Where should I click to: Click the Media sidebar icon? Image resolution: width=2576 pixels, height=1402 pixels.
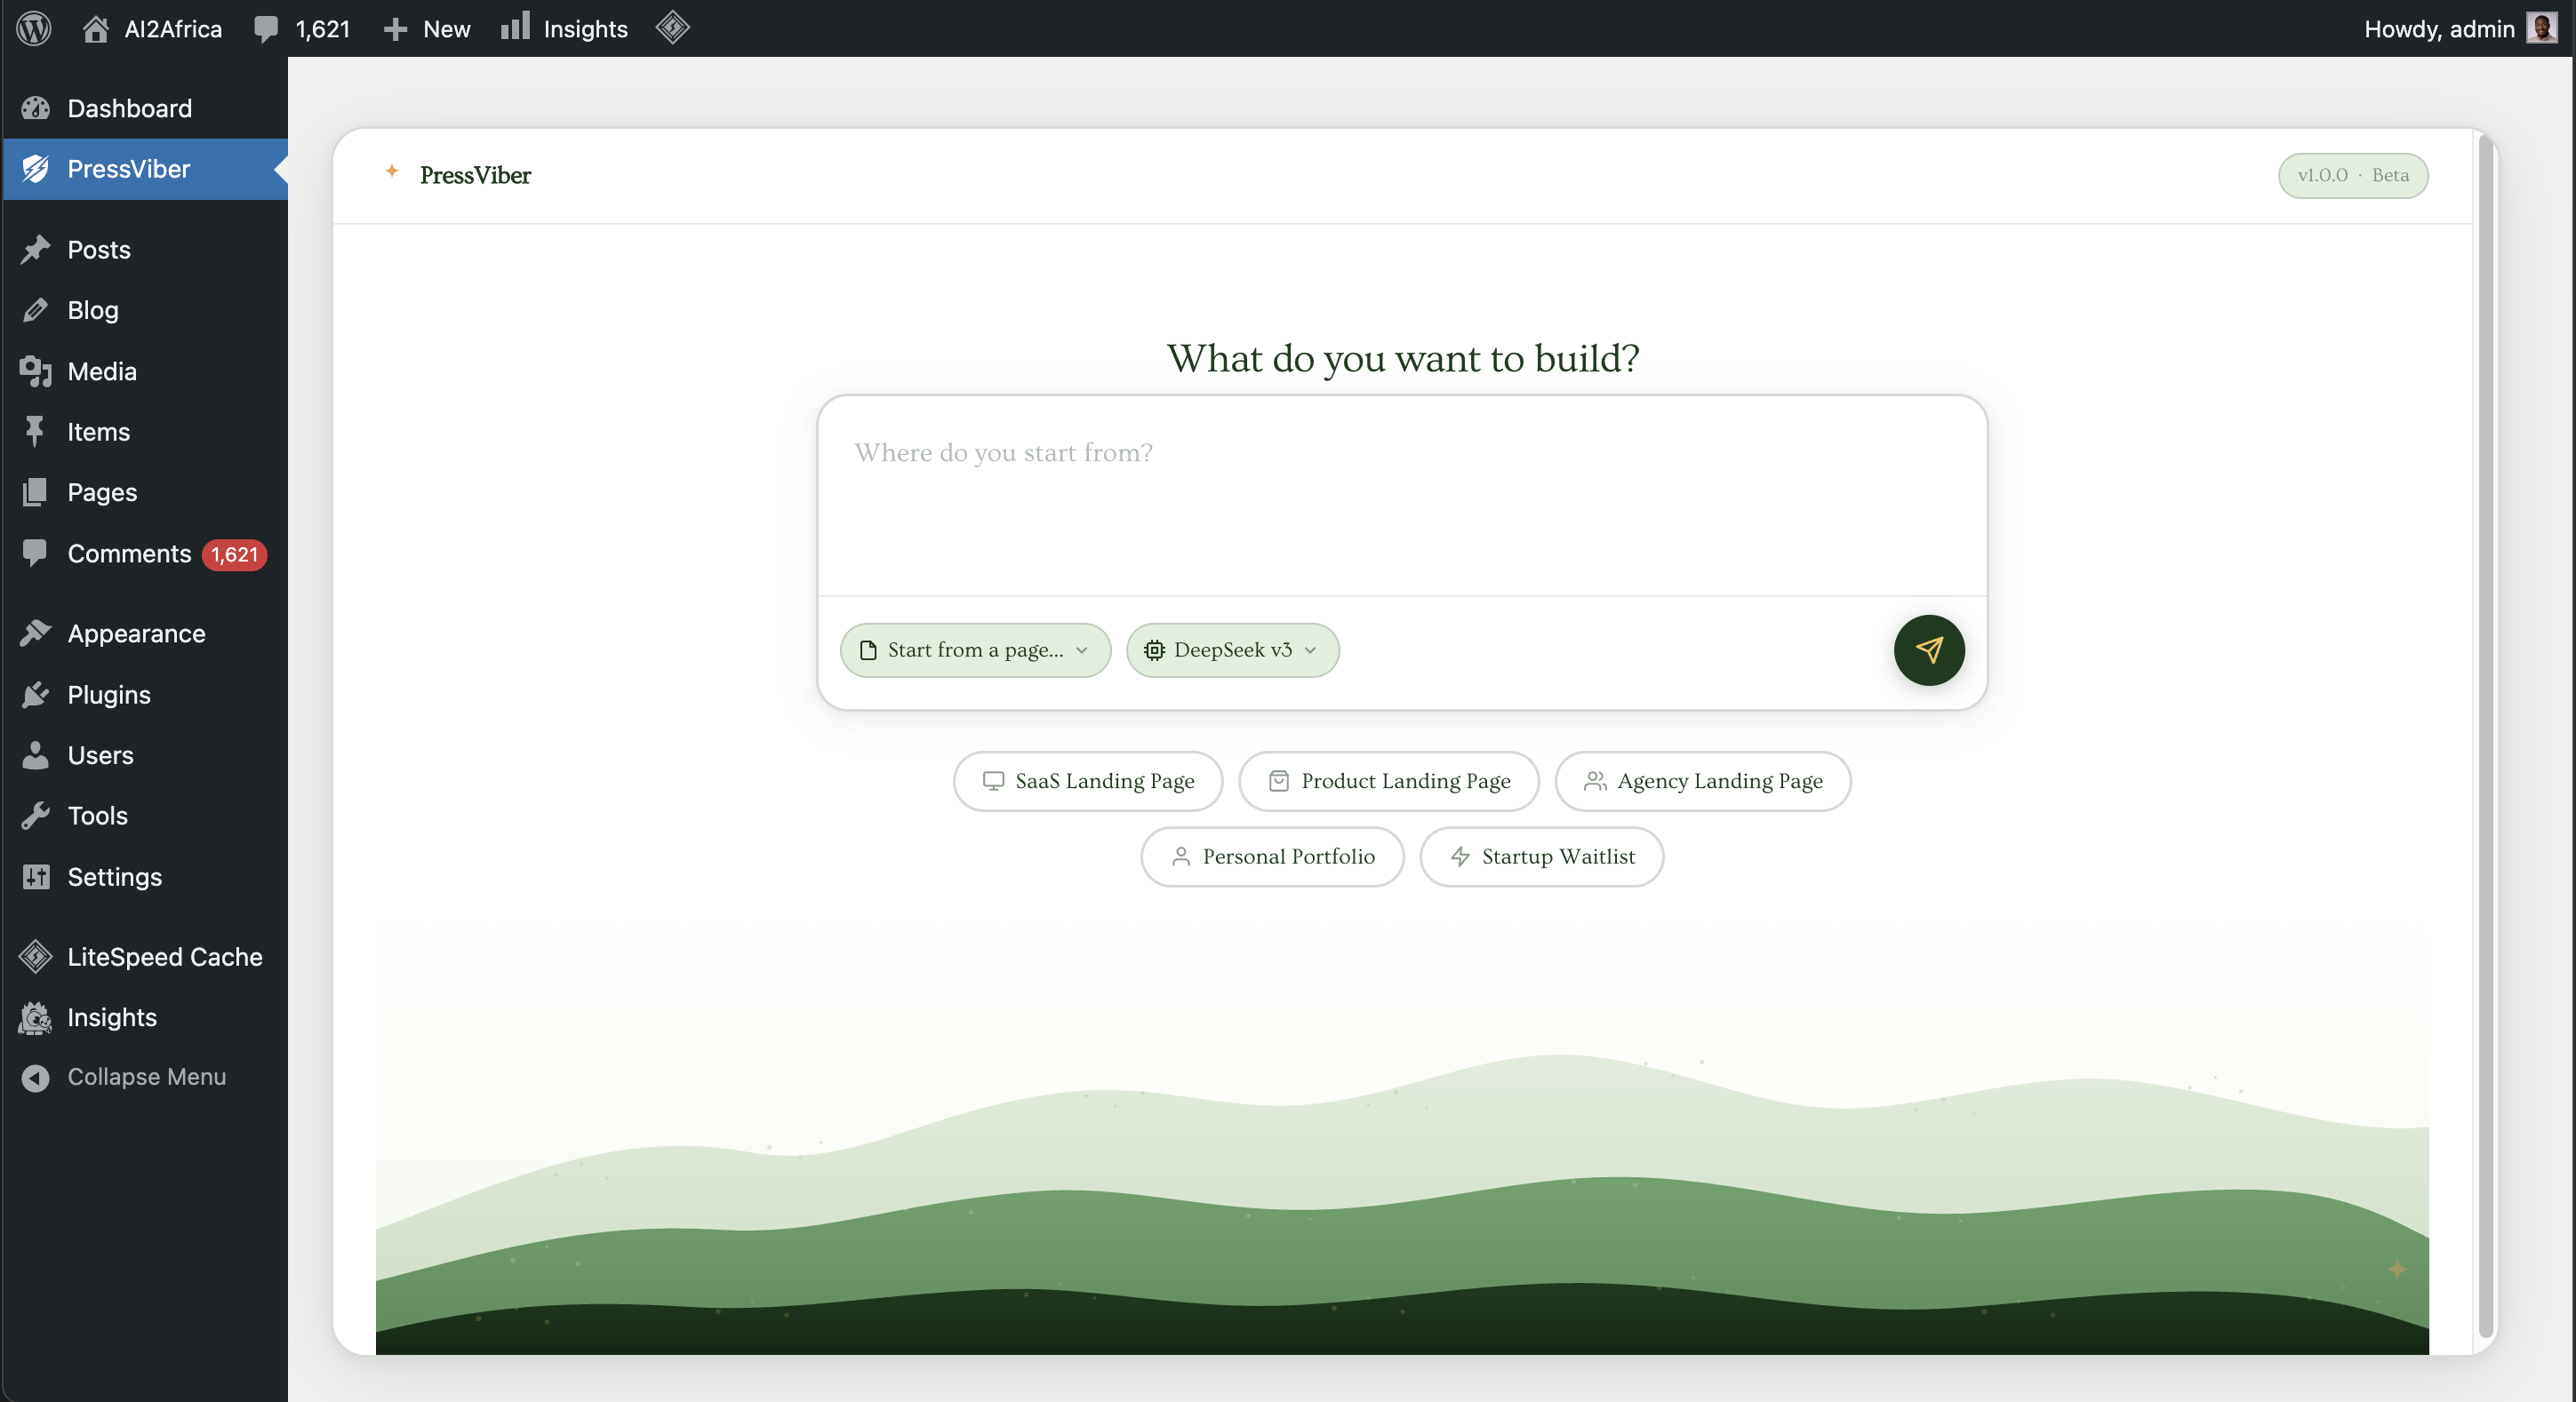35,370
